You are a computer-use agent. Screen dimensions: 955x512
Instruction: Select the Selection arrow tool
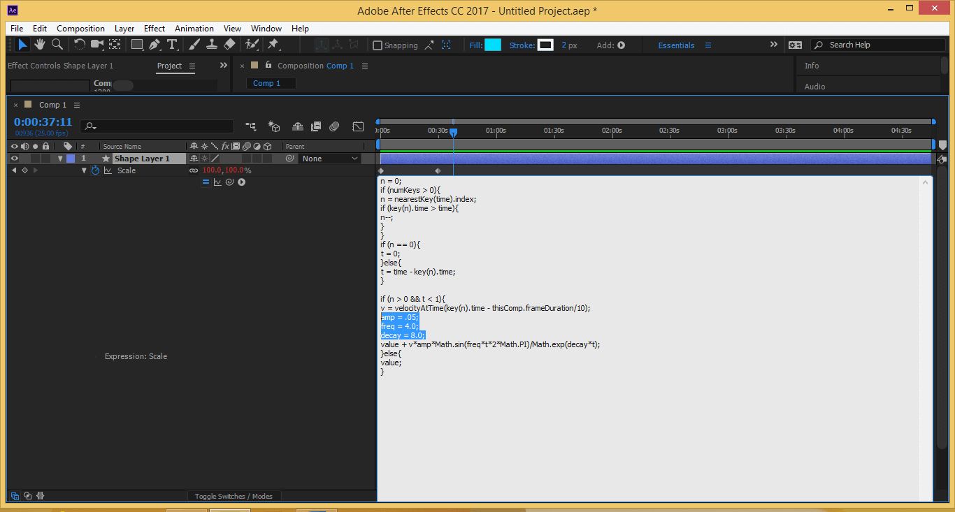pos(22,45)
